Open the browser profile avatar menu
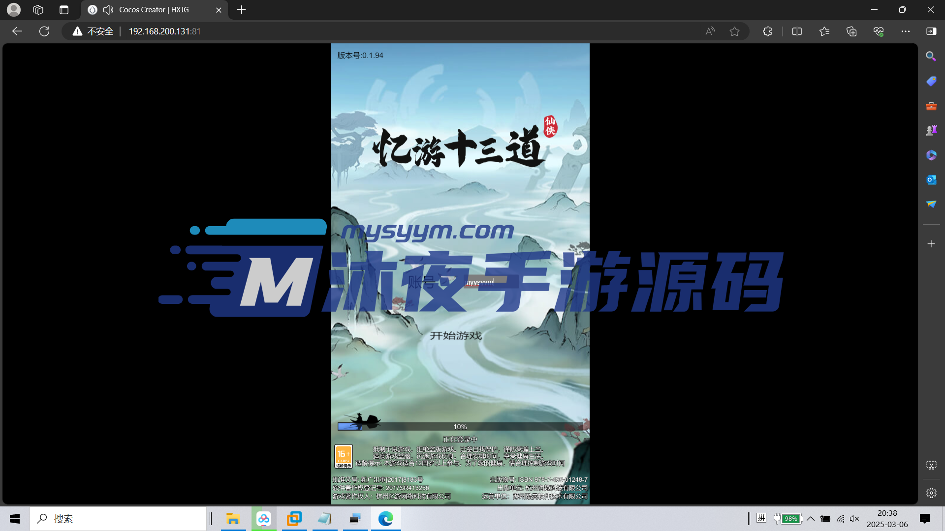Screen dimensions: 945x531 [13, 9]
